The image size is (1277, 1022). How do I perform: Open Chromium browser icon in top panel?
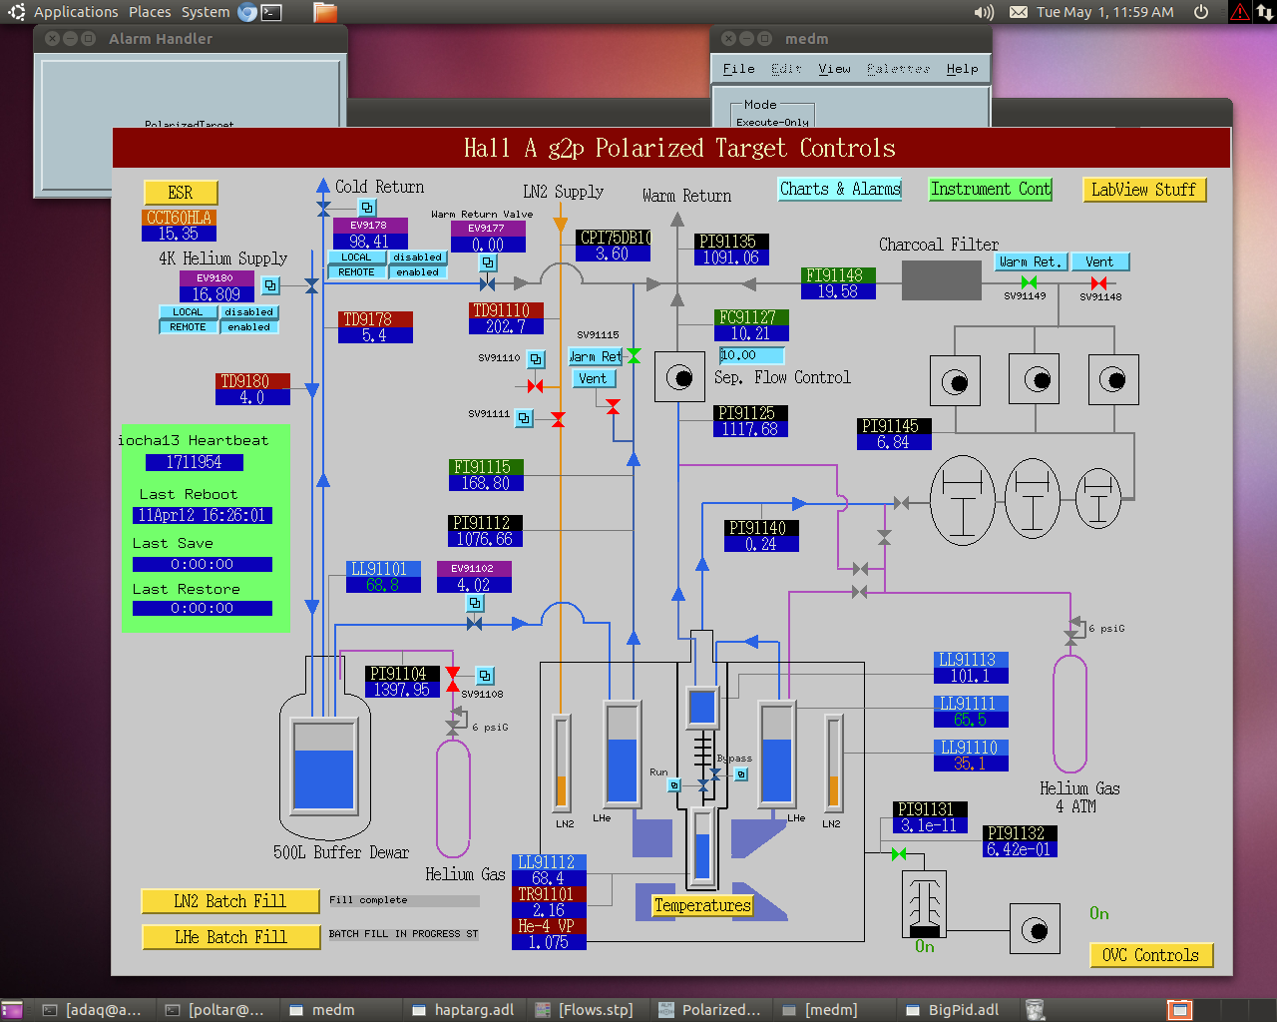[x=246, y=12]
